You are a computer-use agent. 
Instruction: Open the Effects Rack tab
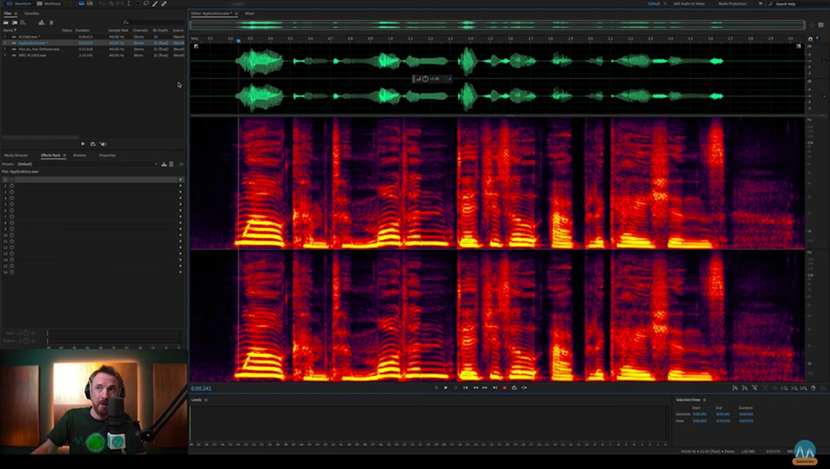click(50, 155)
